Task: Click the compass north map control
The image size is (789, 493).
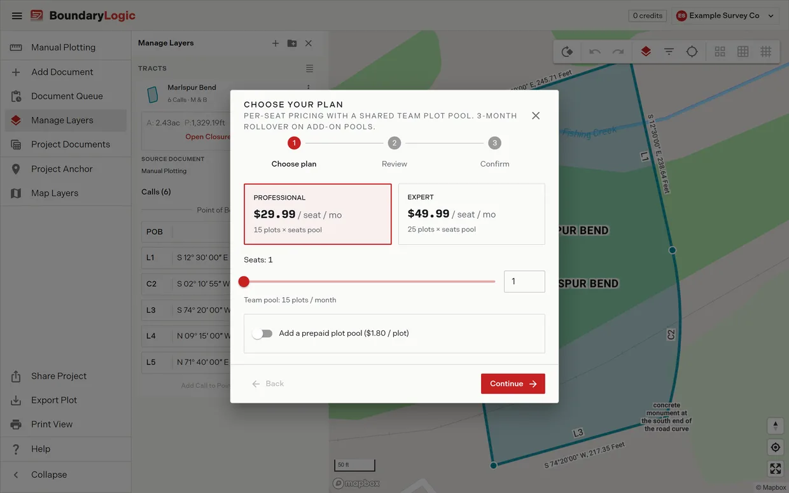Action: [x=775, y=426]
